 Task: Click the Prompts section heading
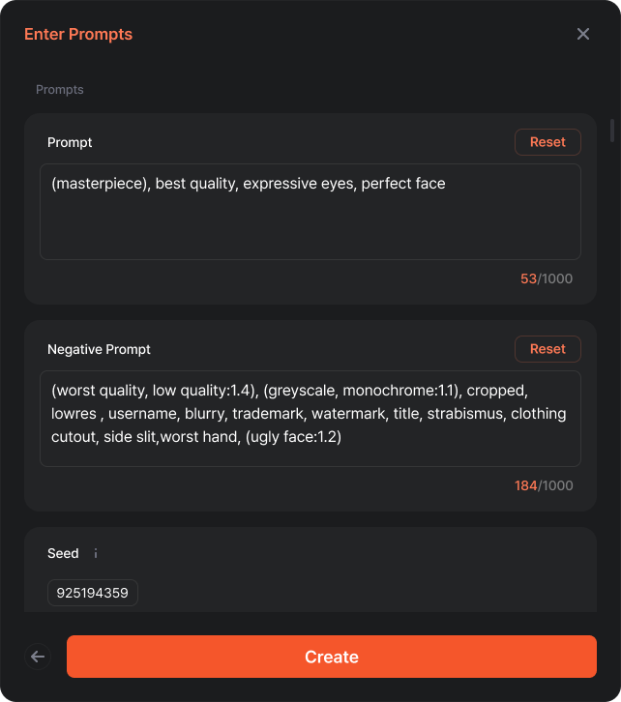coord(60,90)
